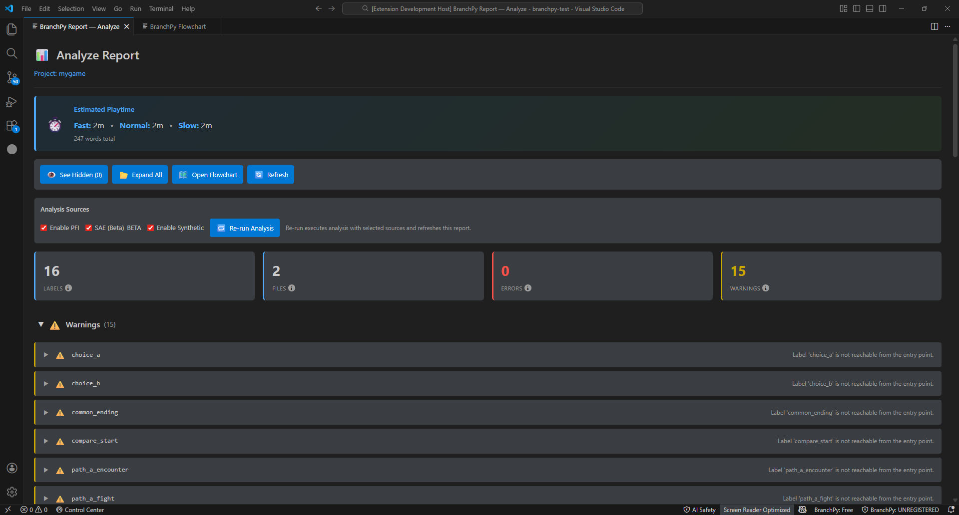959x515 pixels.
Task: Open the Run and Debug icon
Action: tap(12, 102)
